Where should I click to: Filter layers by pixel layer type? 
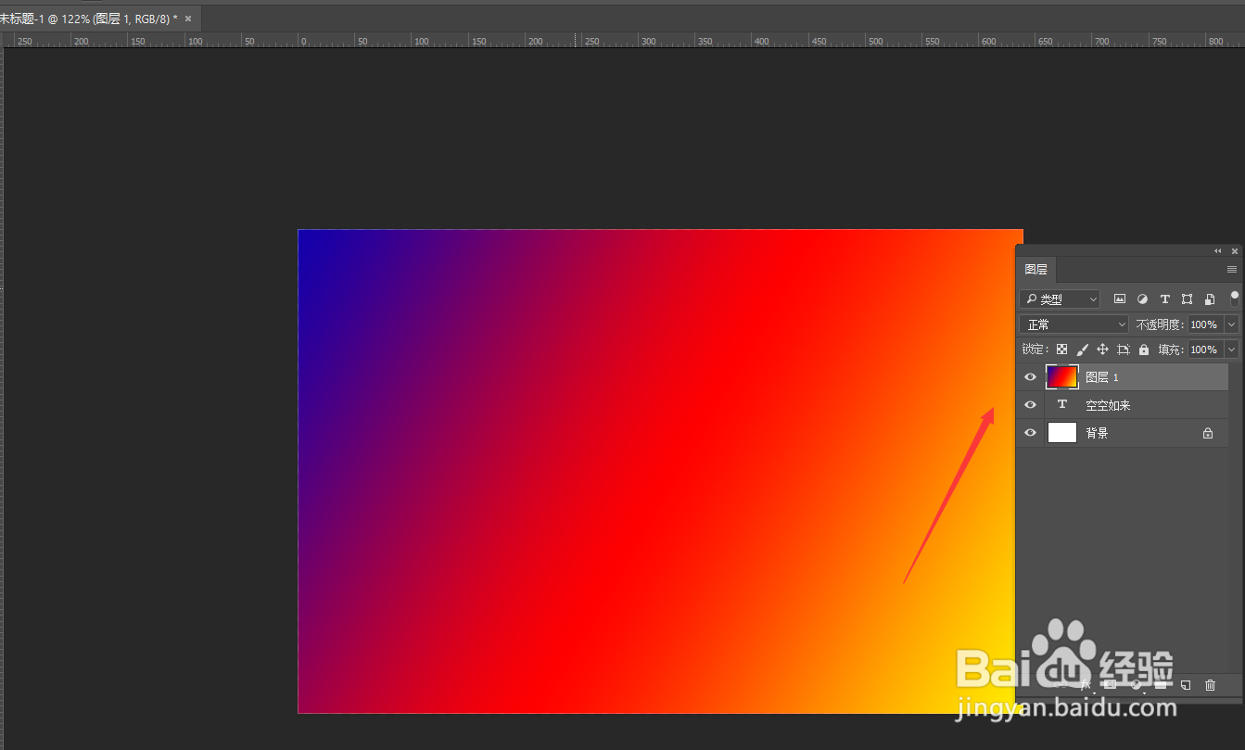[1120, 299]
